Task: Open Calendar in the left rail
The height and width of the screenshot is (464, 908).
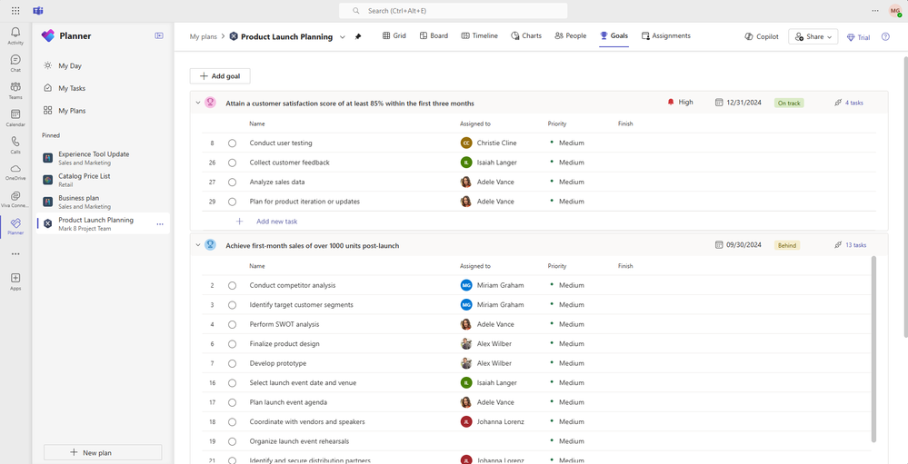Action: pyautogui.click(x=15, y=117)
